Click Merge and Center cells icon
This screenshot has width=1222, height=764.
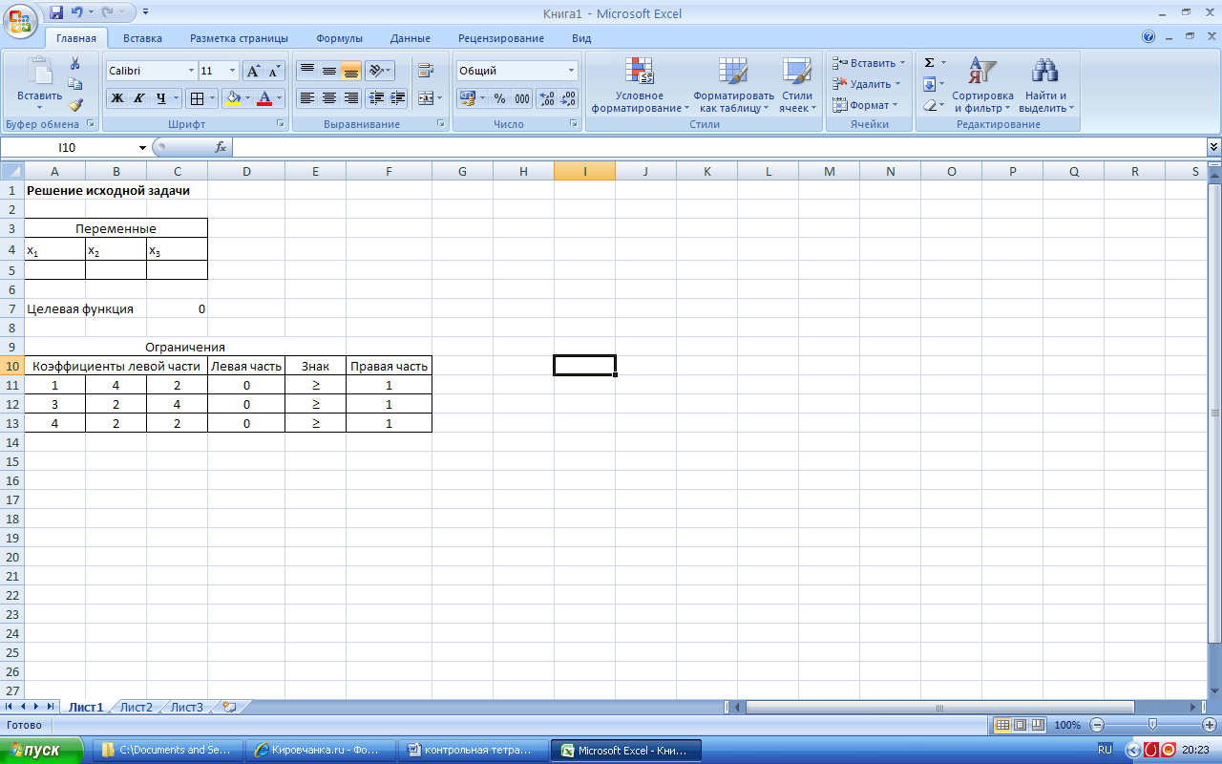(x=424, y=97)
